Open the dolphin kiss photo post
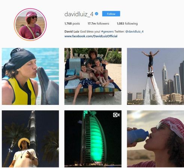Image resolution: width=184 pixels, height=168 pixels. pos(30,76)
